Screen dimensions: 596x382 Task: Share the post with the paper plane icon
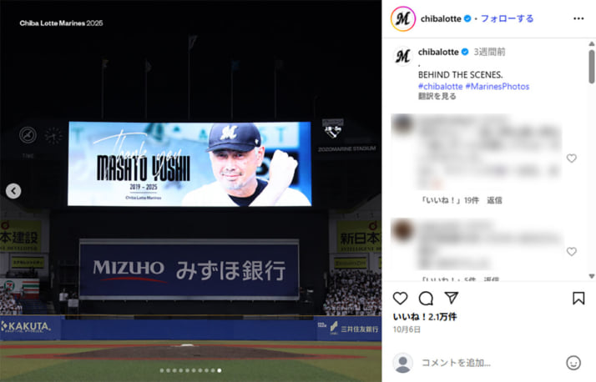tap(452, 298)
